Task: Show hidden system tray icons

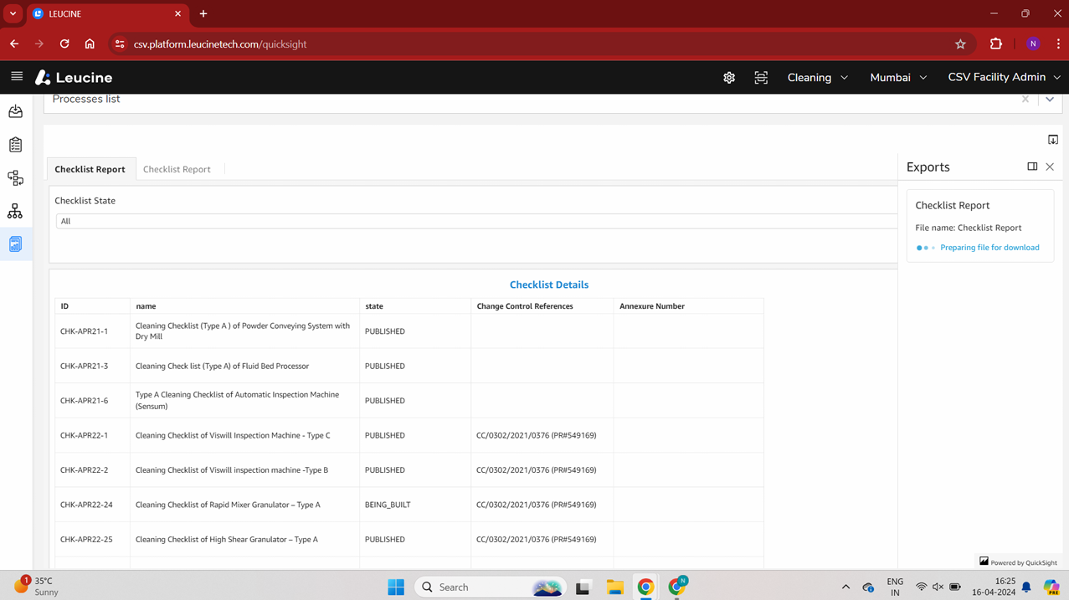Action: (845, 587)
